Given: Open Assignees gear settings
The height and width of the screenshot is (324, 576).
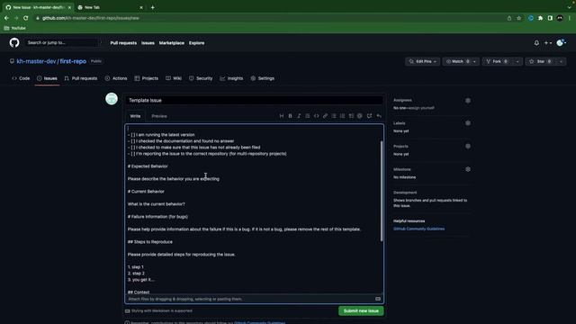Looking at the screenshot, I should (468, 100).
